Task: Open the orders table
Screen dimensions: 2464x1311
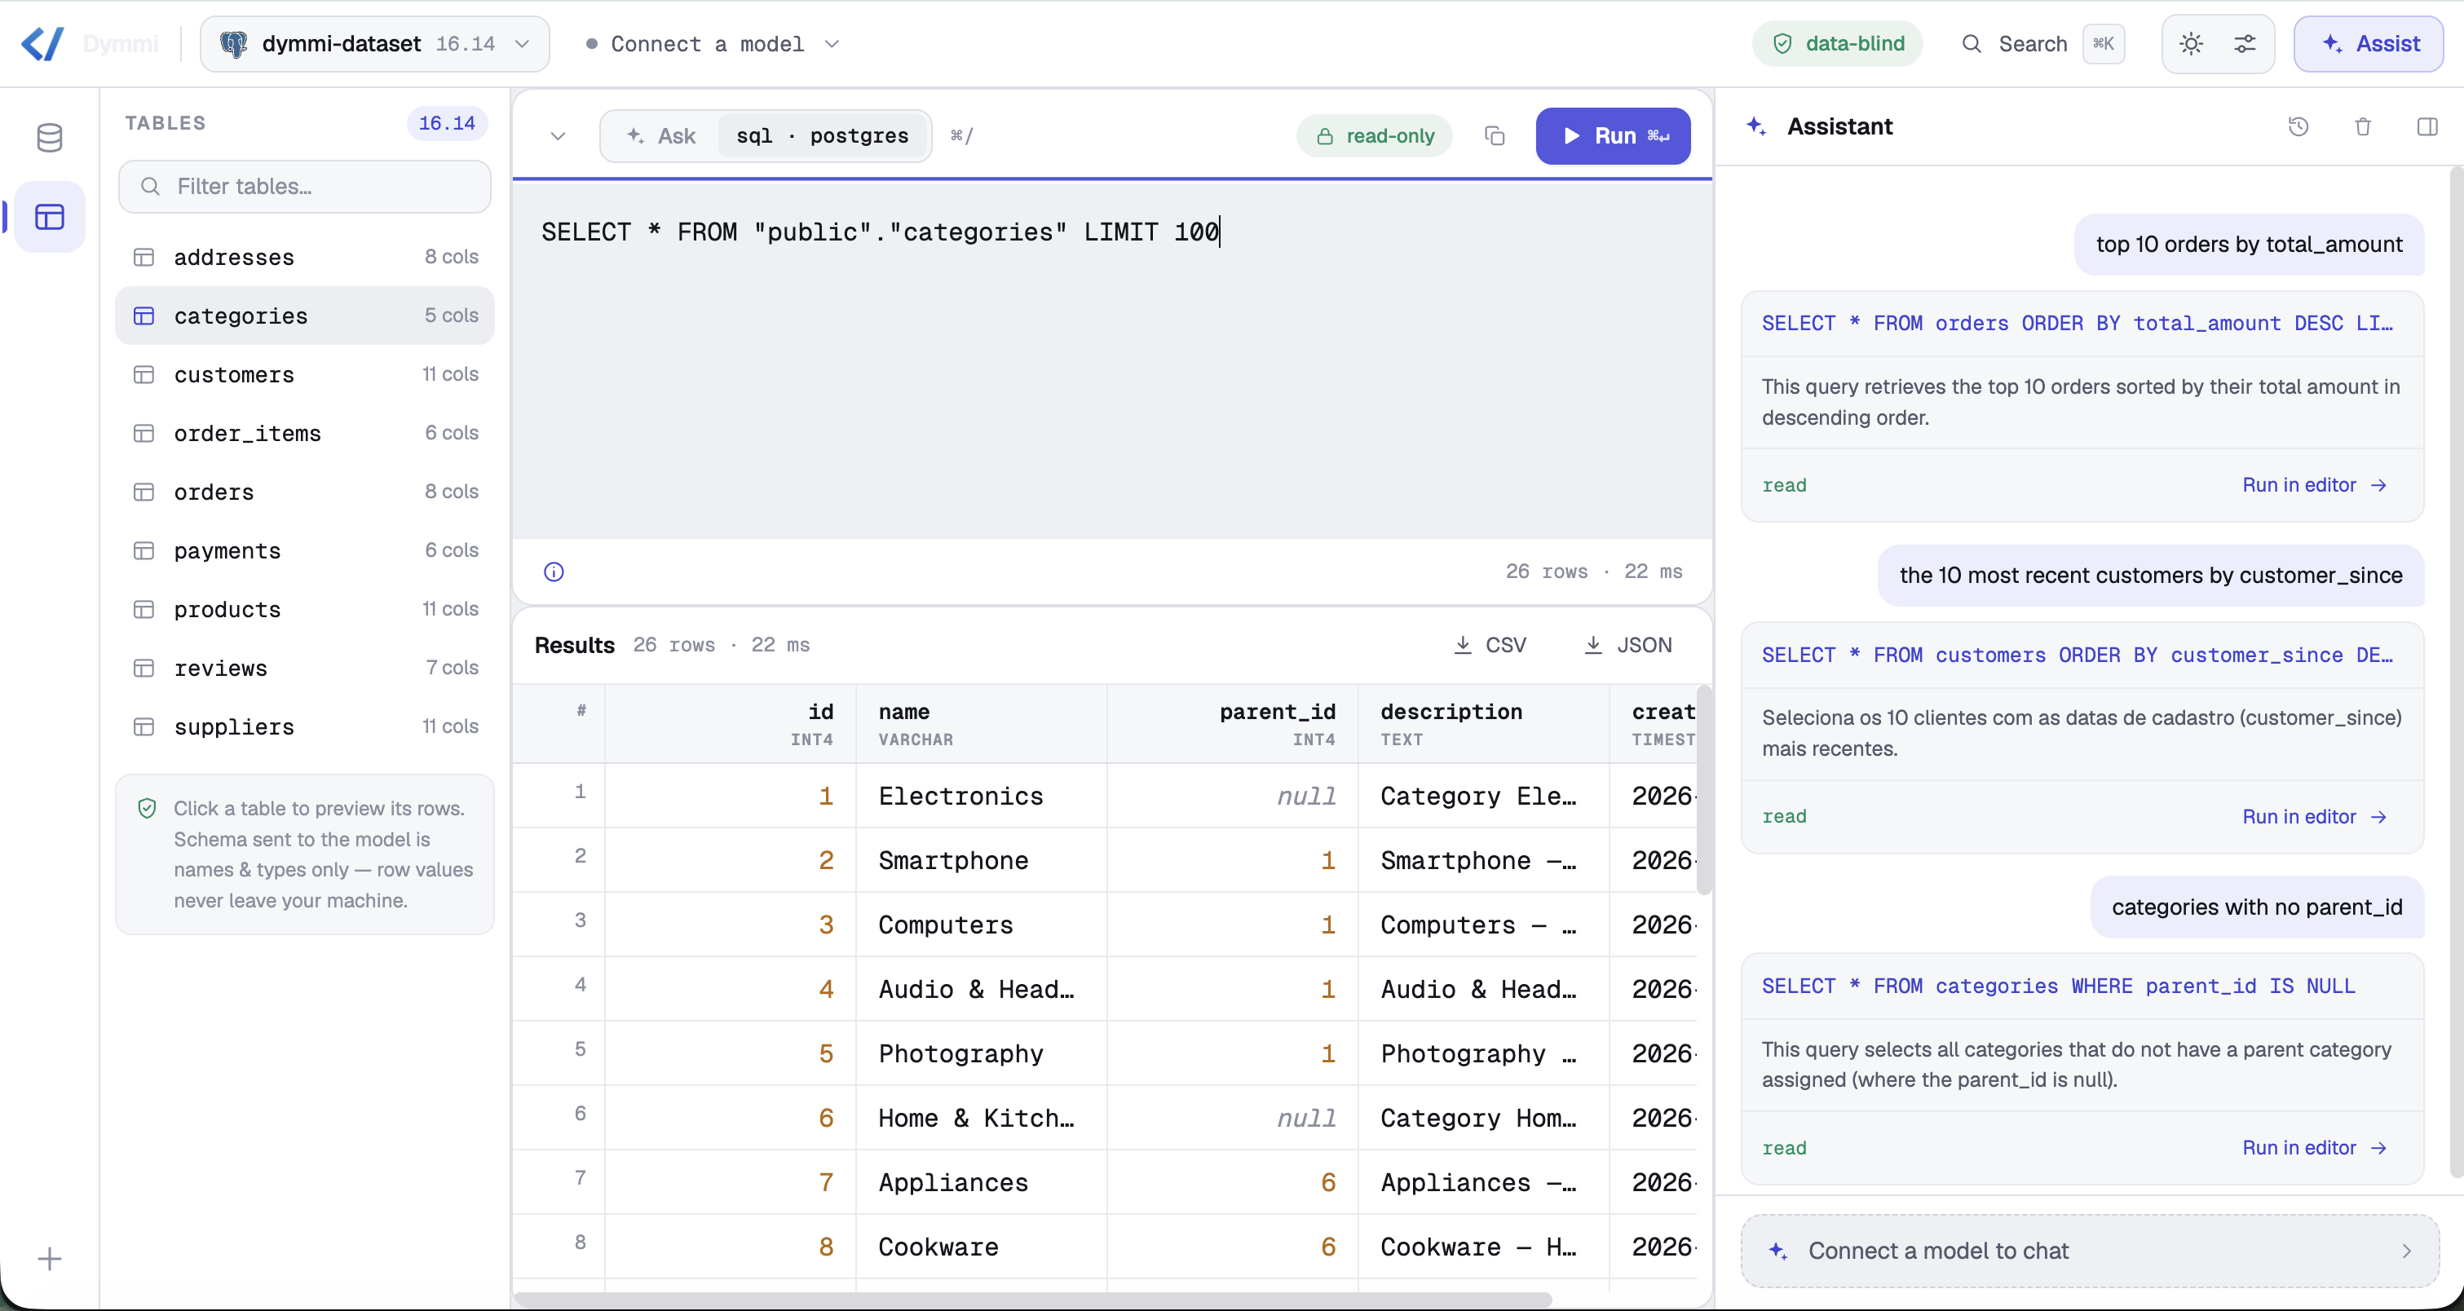Action: (x=305, y=492)
